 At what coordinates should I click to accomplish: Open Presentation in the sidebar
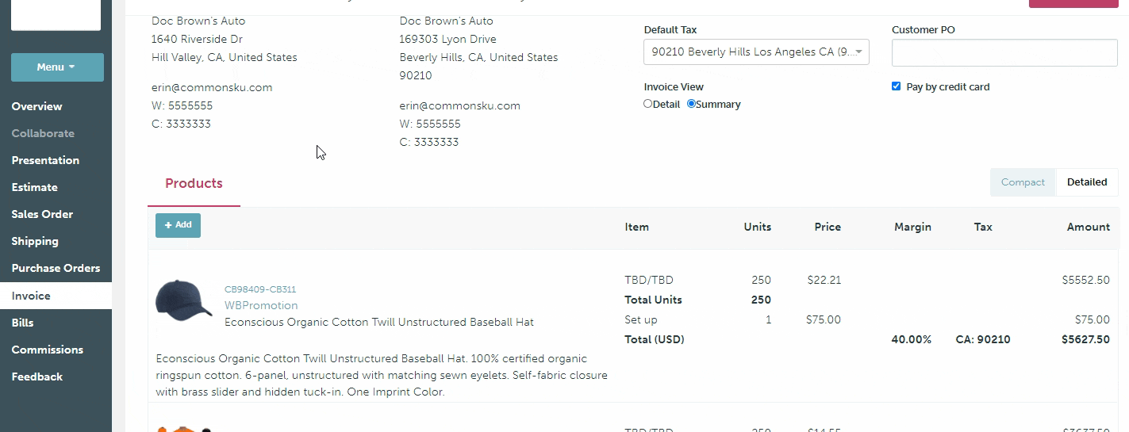tap(45, 160)
